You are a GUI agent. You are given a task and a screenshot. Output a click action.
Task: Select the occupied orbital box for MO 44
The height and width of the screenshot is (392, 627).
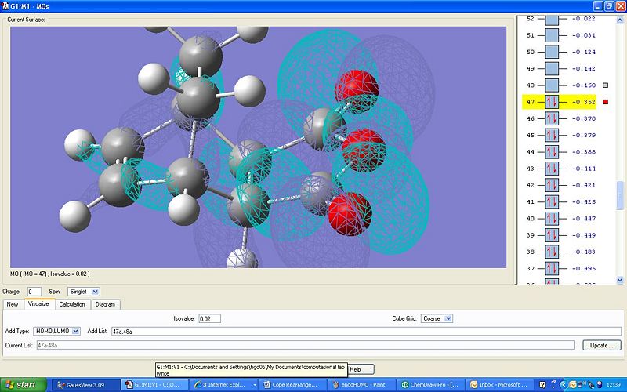[x=552, y=152]
